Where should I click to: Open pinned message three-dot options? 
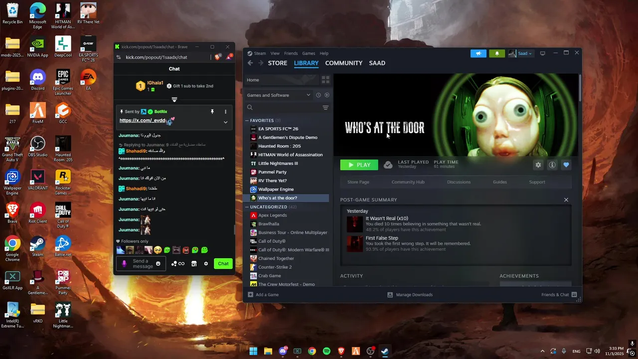click(x=225, y=112)
